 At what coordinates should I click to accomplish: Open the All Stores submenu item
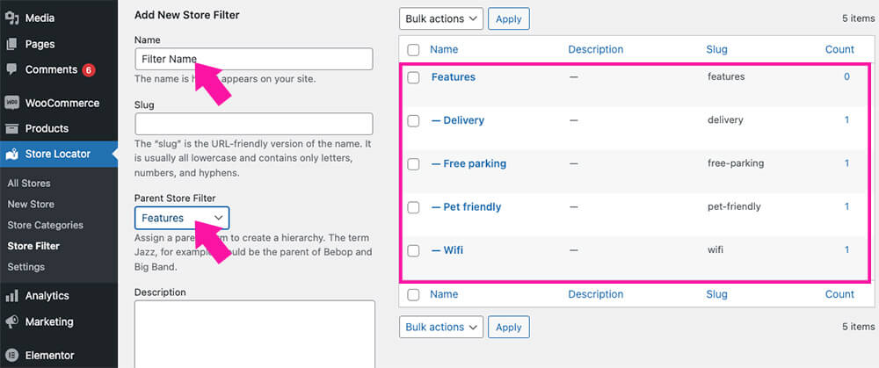click(29, 184)
